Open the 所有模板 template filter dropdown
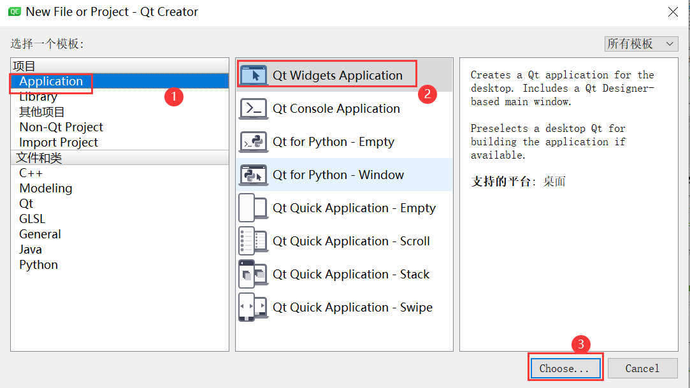 [x=641, y=43]
